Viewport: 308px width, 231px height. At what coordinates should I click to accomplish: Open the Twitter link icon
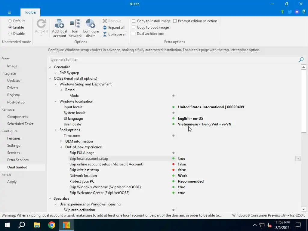pos(290,12)
